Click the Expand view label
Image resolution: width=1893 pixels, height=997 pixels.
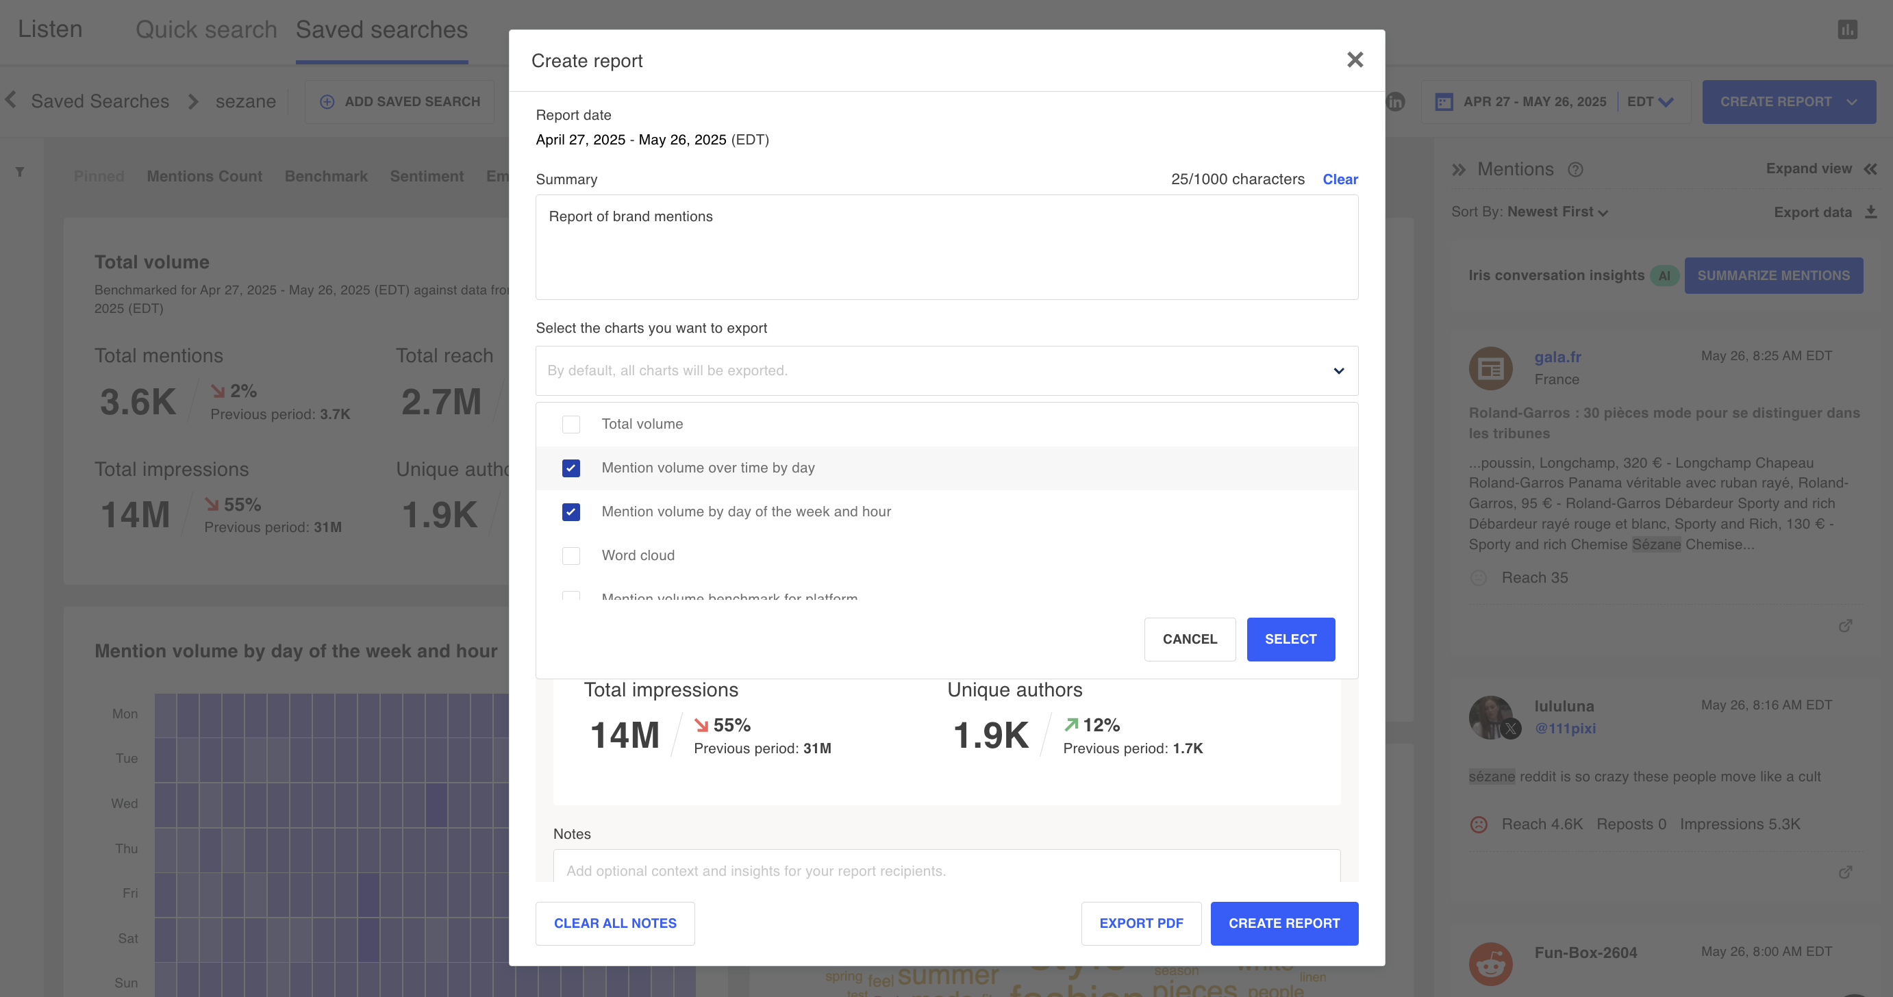coord(1809,169)
